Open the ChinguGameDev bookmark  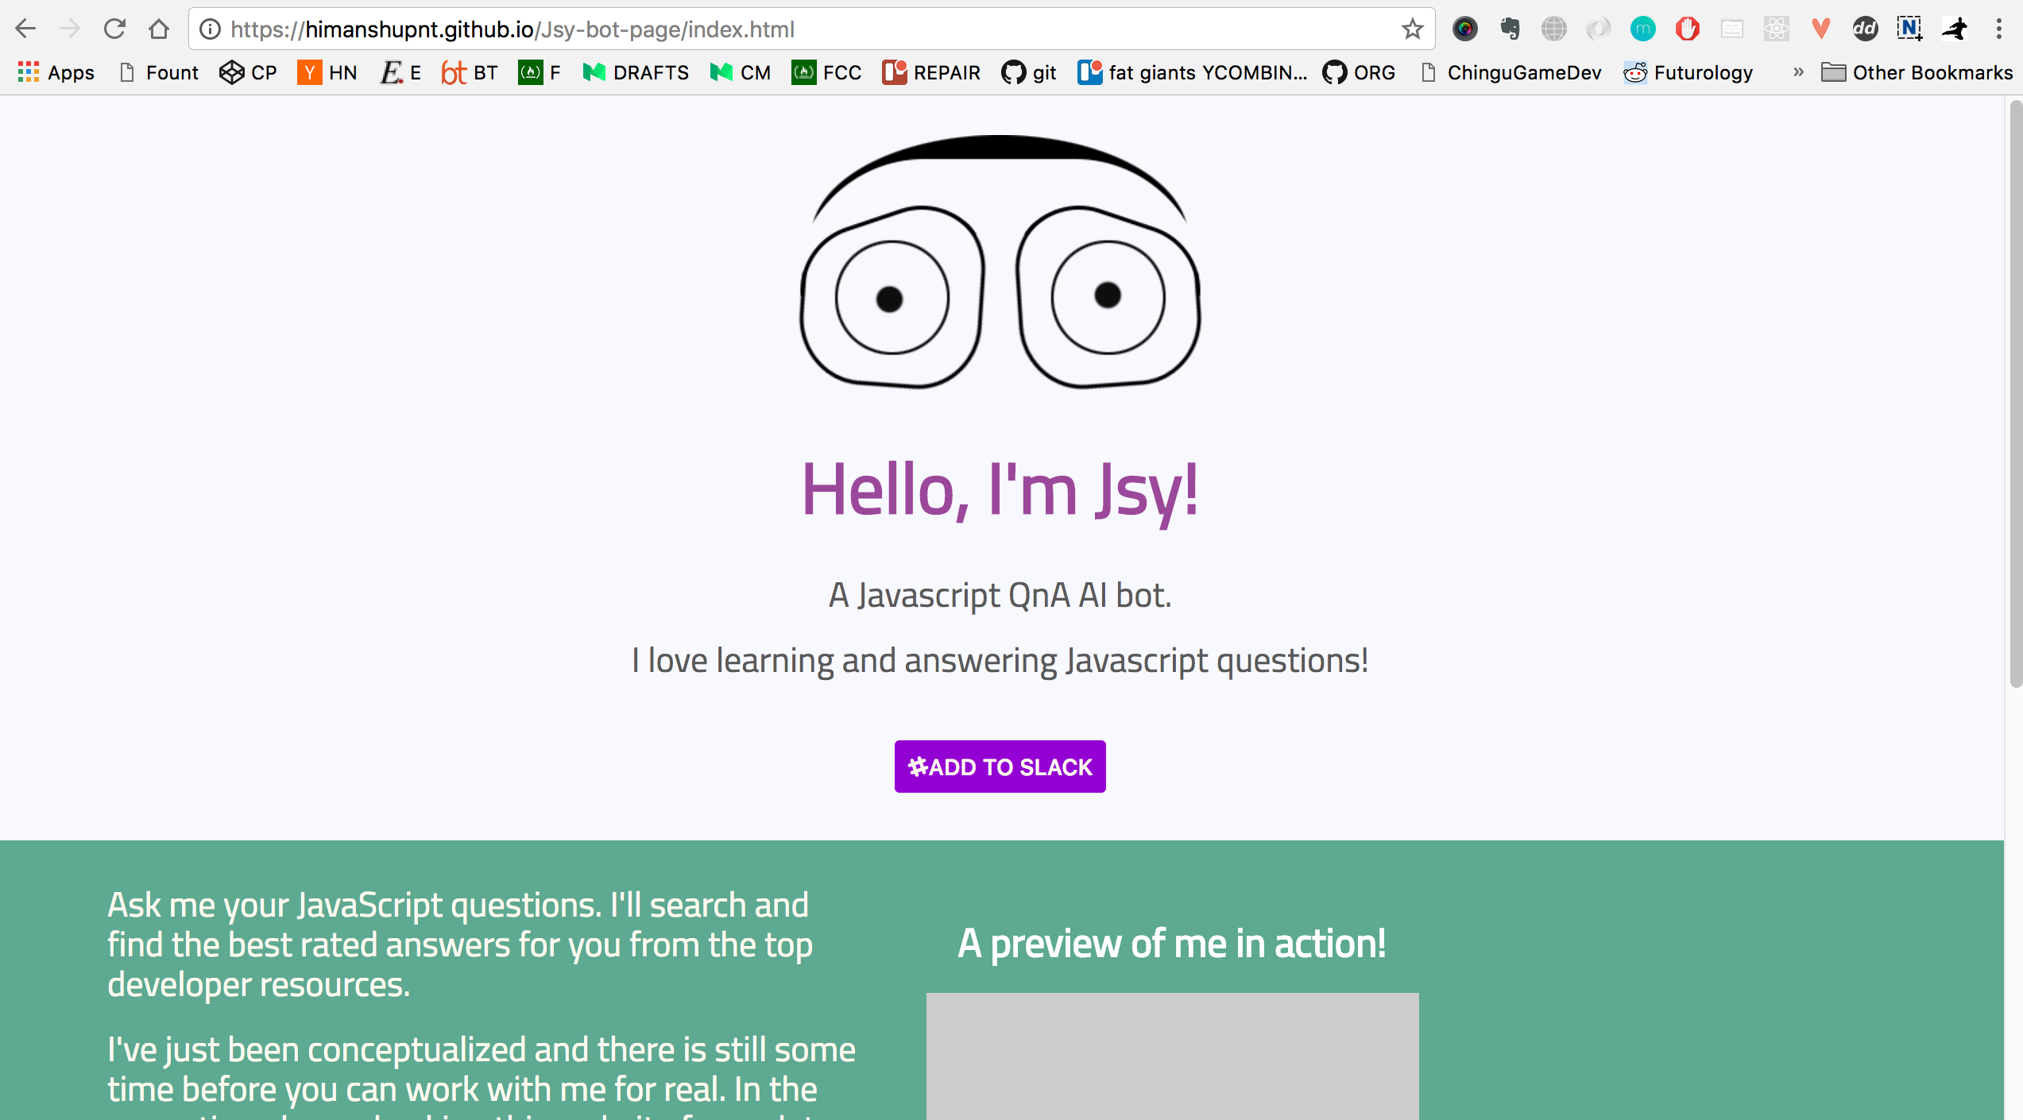[1510, 72]
